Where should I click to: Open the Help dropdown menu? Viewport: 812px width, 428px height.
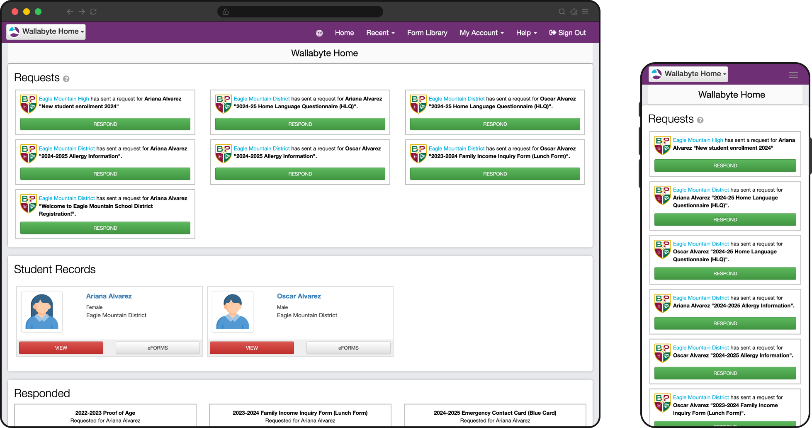[526, 33]
